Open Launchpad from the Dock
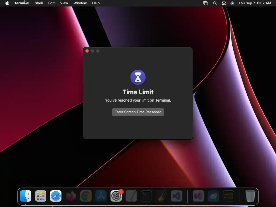This screenshot has width=276, height=207. [41, 196]
